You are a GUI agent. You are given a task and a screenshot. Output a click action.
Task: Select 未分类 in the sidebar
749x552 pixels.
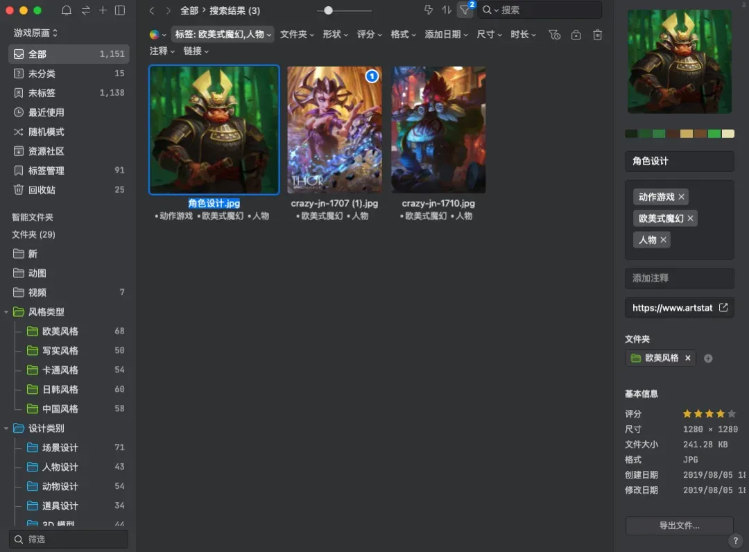(69, 74)
